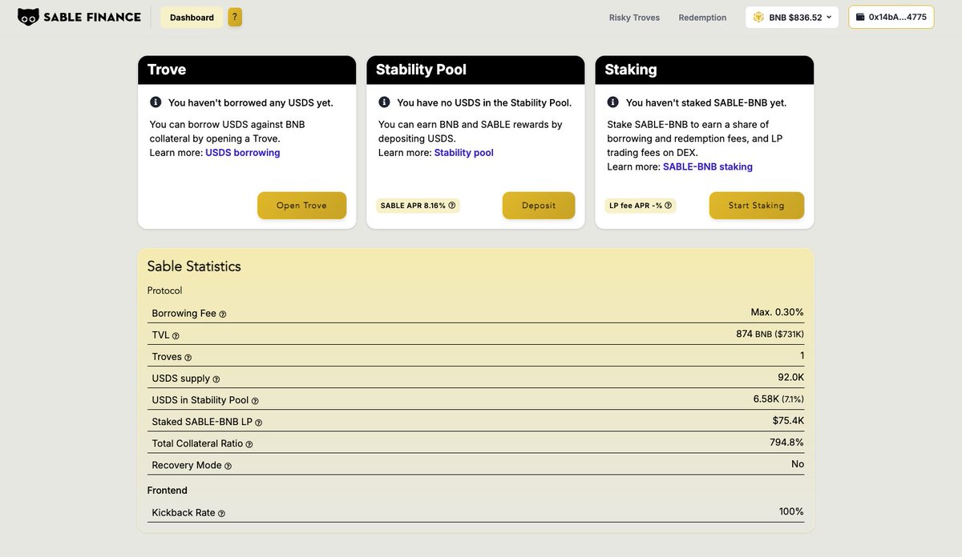Viewport: 962px width, 557px height.
Task: Click the 874 BNB ($731K) TVL value
Action: [x=770, y=334]
